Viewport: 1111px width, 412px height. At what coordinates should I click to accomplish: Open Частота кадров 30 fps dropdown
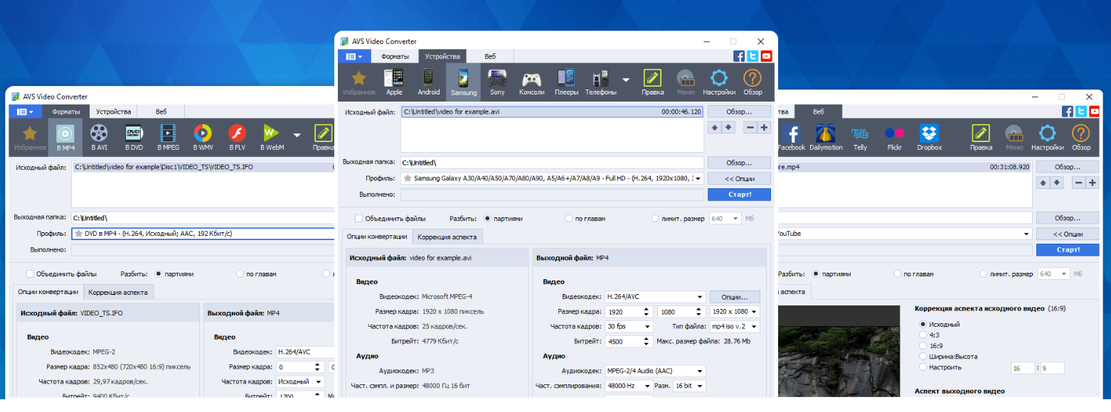click(x=629, y=327)
